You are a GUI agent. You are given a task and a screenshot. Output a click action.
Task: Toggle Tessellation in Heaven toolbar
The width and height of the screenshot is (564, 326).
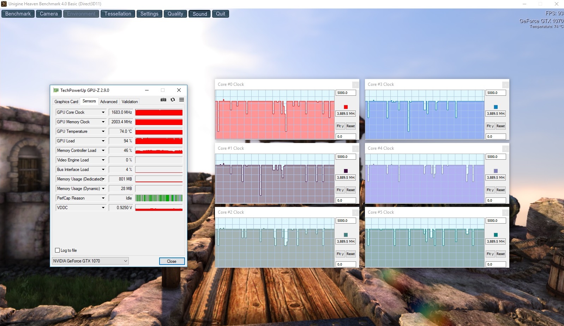click(118, 14)
